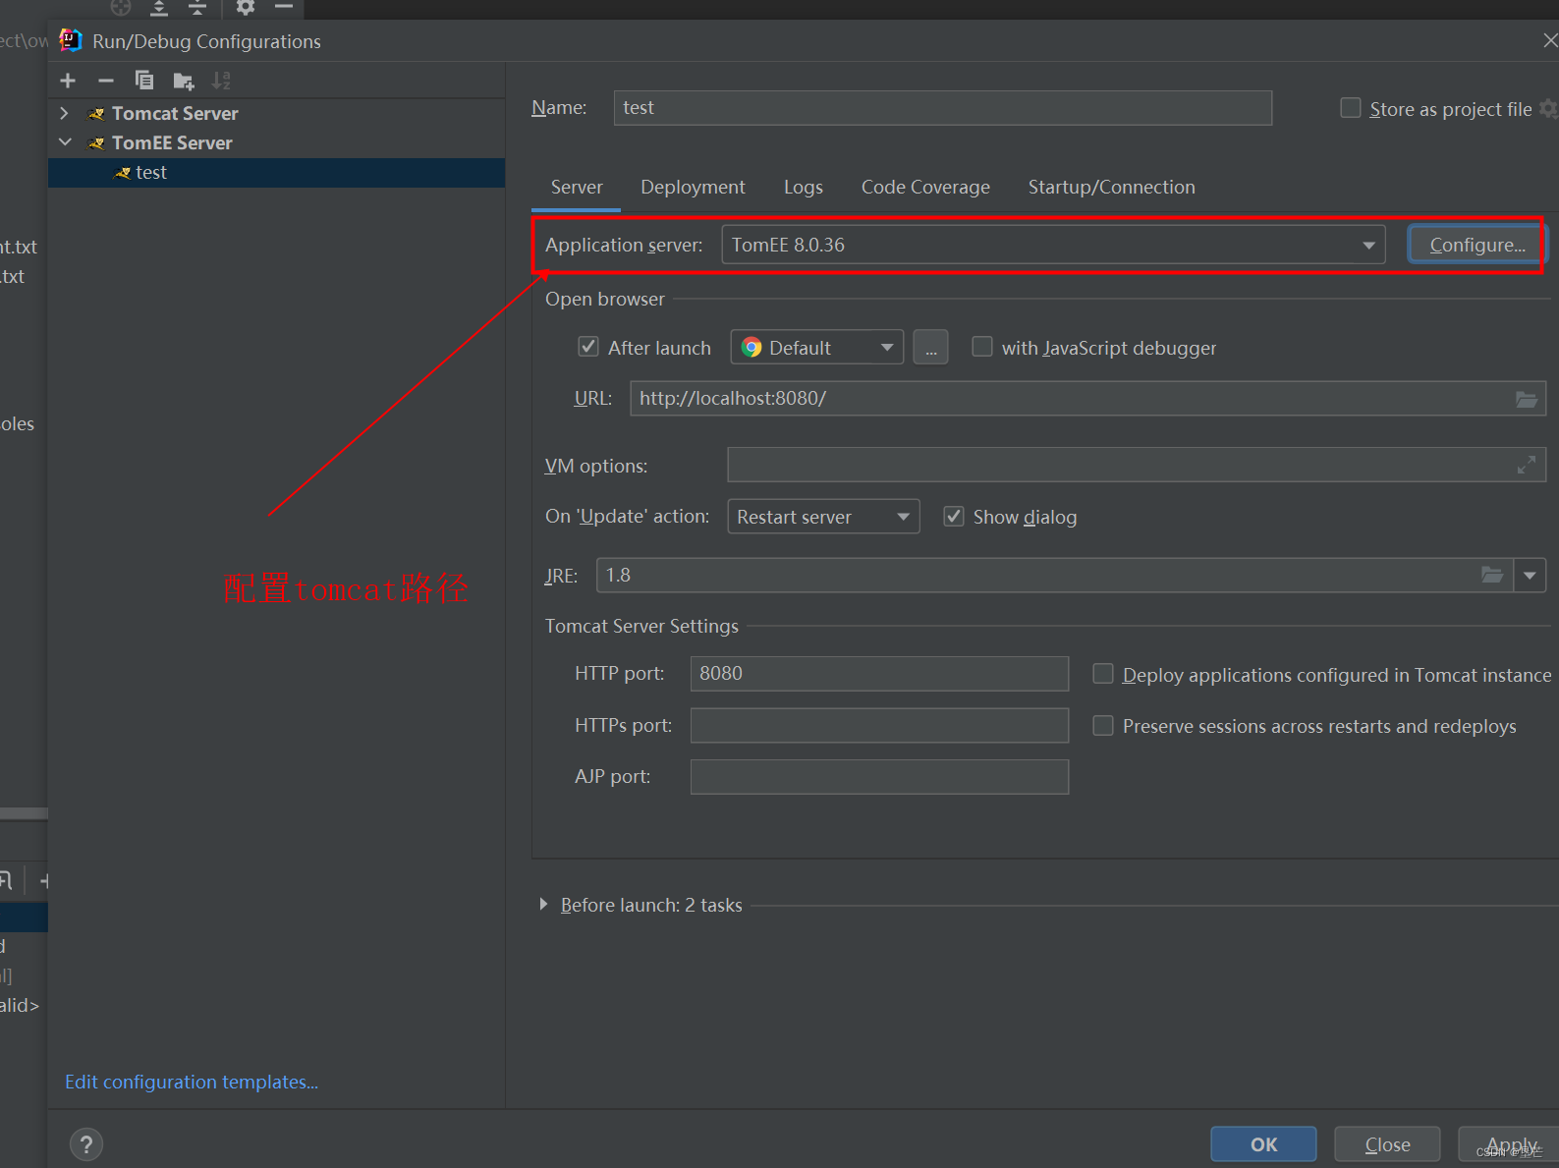Expand all icon in background toolbar
Image resolution: width=1559 pixels, height=1168 pixels.
click(159, 8)
